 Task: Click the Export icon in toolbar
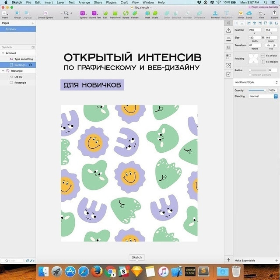(x=274, y=14)
